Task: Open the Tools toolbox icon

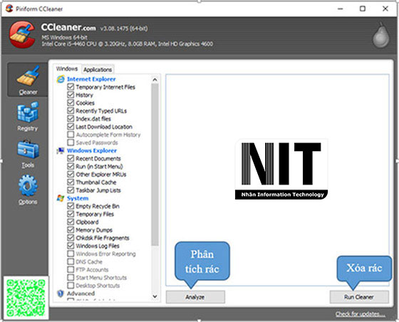Action: click(x=28, y=150)
